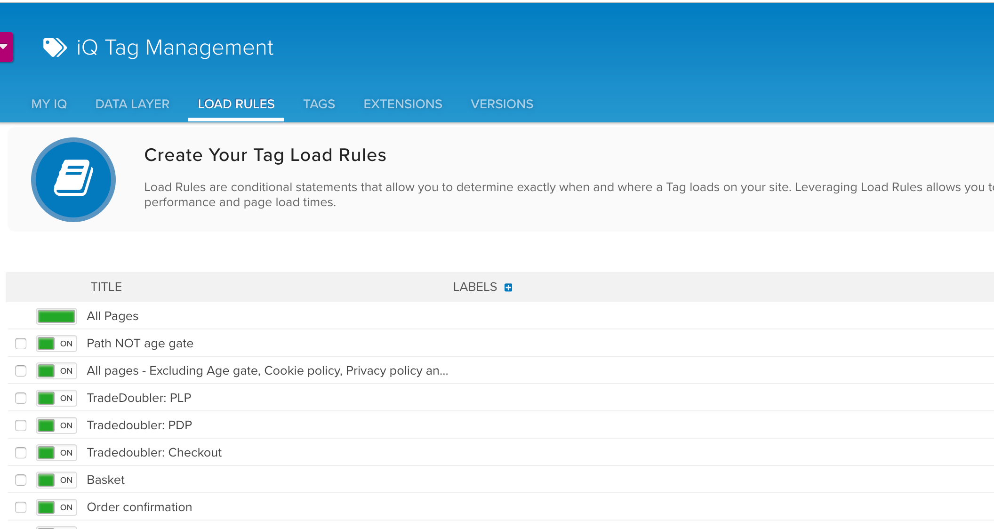
Task: Turn off Tradedoubler: Checkout toggle
Action: [x=56, y=453]
